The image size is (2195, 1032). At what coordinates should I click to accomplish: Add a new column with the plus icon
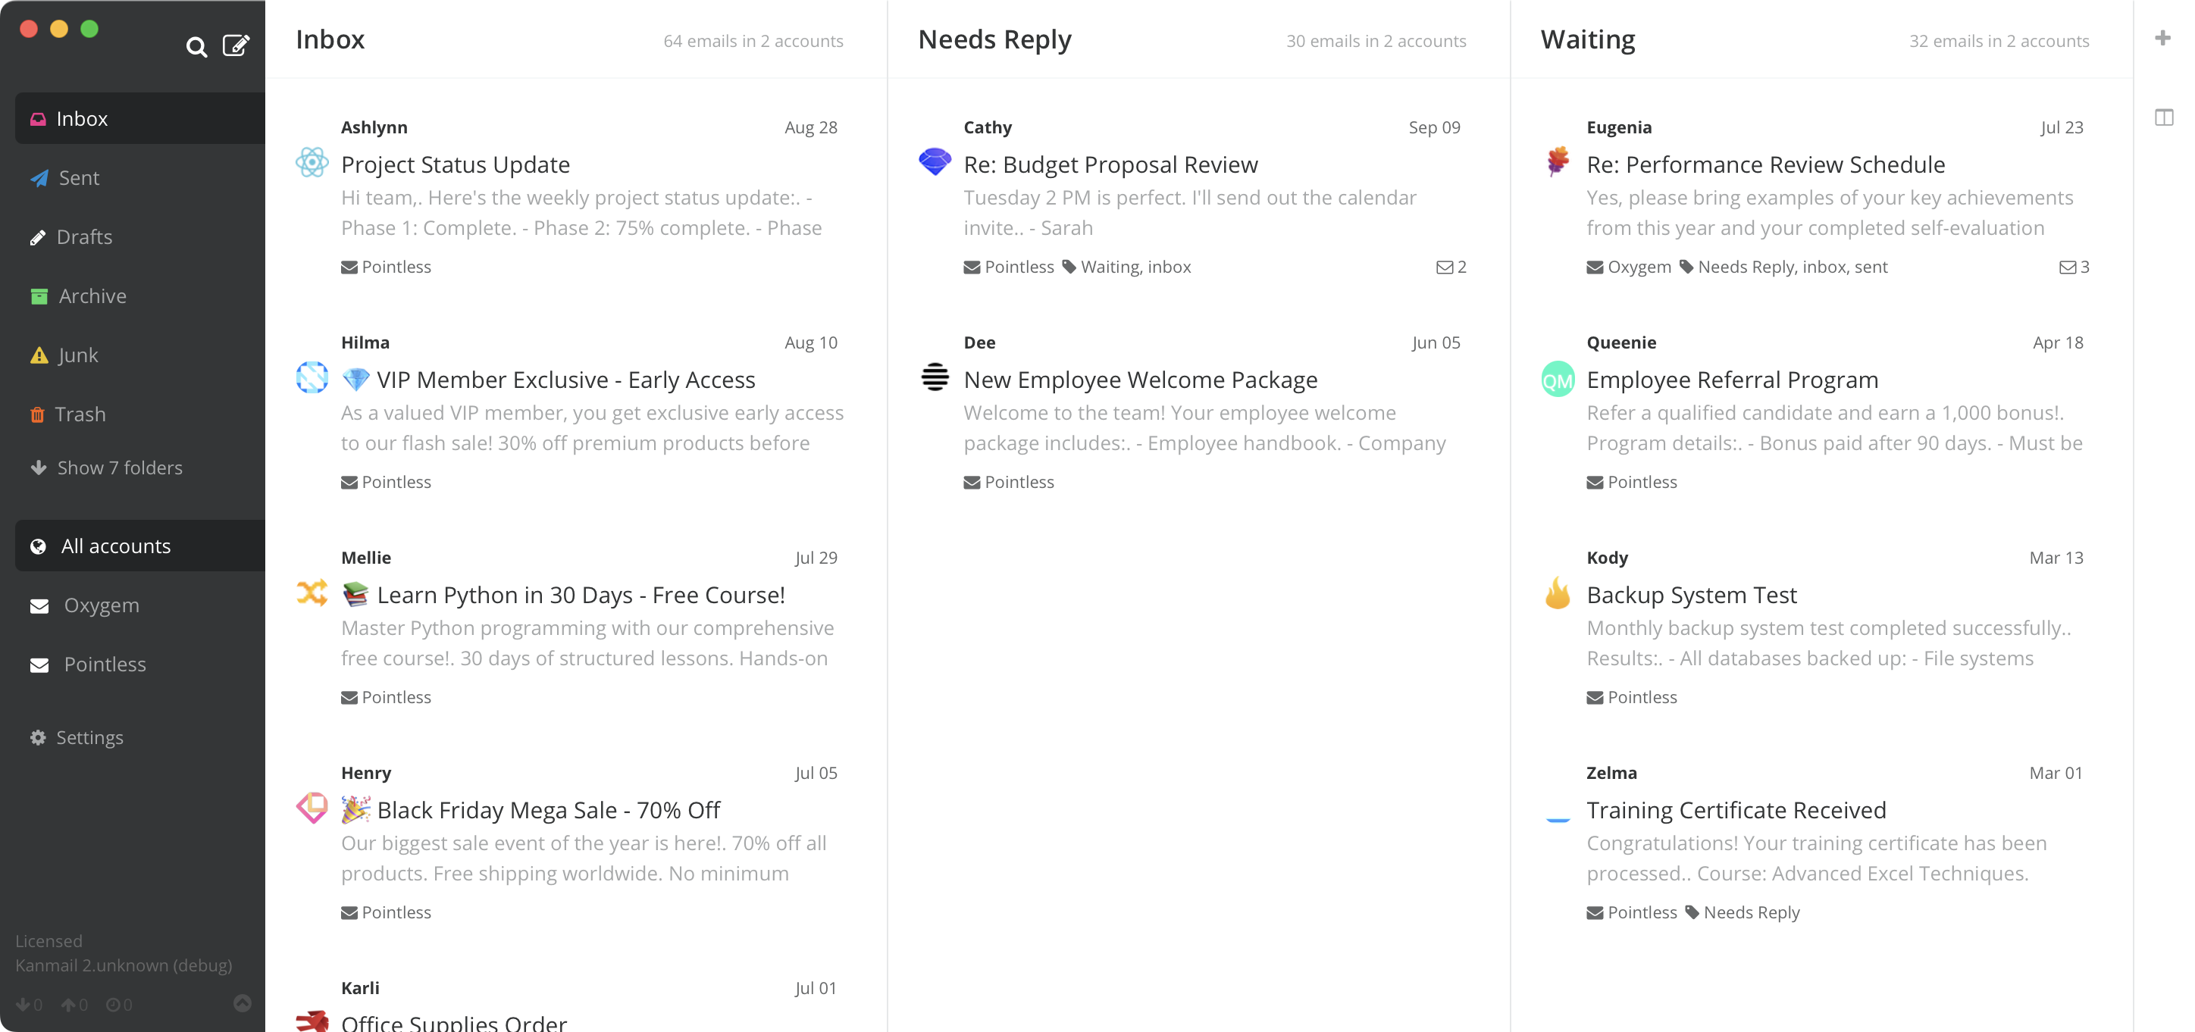pyautogui.click(x=2162, y=37)
